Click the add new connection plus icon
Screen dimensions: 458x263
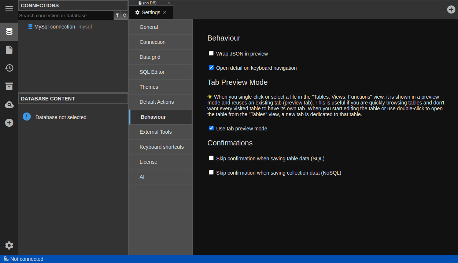coord(9,123)
